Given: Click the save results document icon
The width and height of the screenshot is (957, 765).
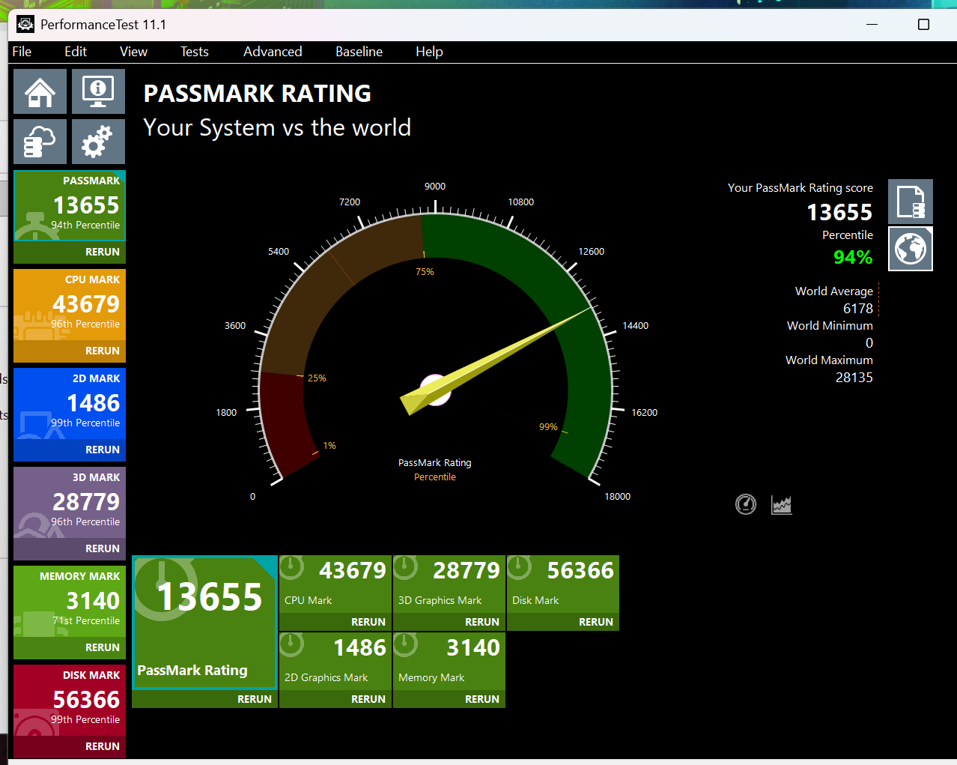Looking at the screenshot, I should tap(911, 202).
